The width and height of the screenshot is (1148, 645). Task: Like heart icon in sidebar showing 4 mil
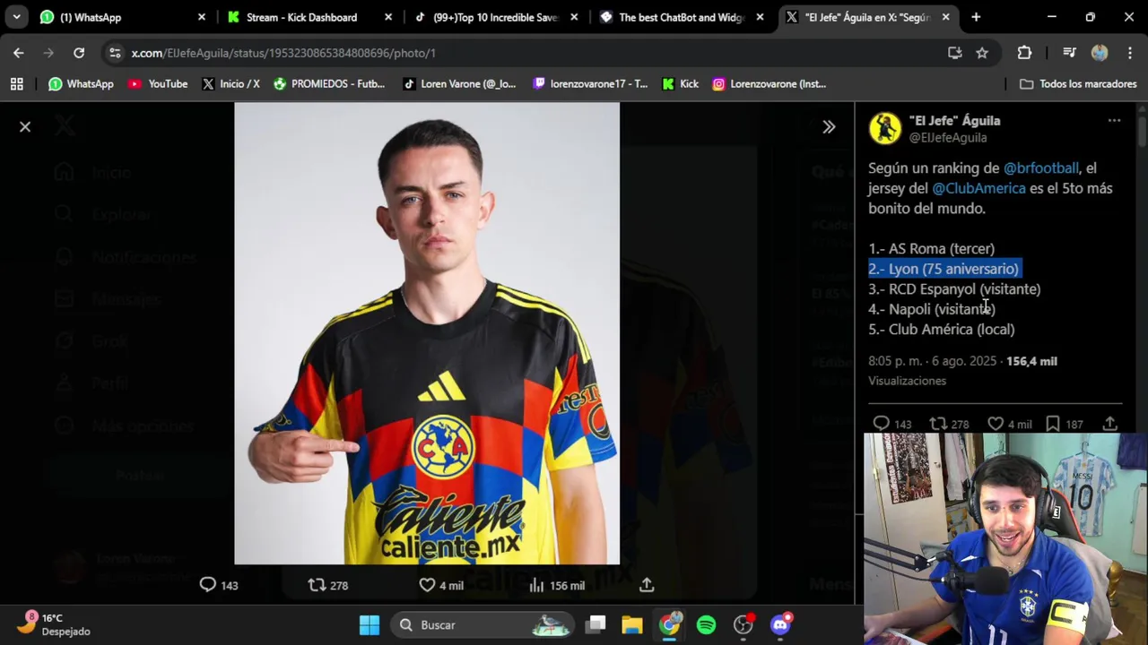coord(996,424)
